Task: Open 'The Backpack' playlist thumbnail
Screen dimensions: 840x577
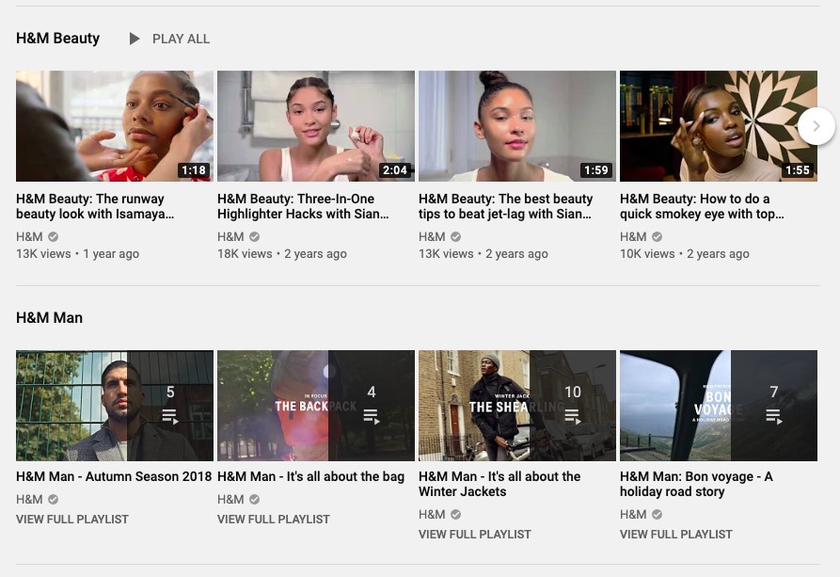Action: (316, 406)
